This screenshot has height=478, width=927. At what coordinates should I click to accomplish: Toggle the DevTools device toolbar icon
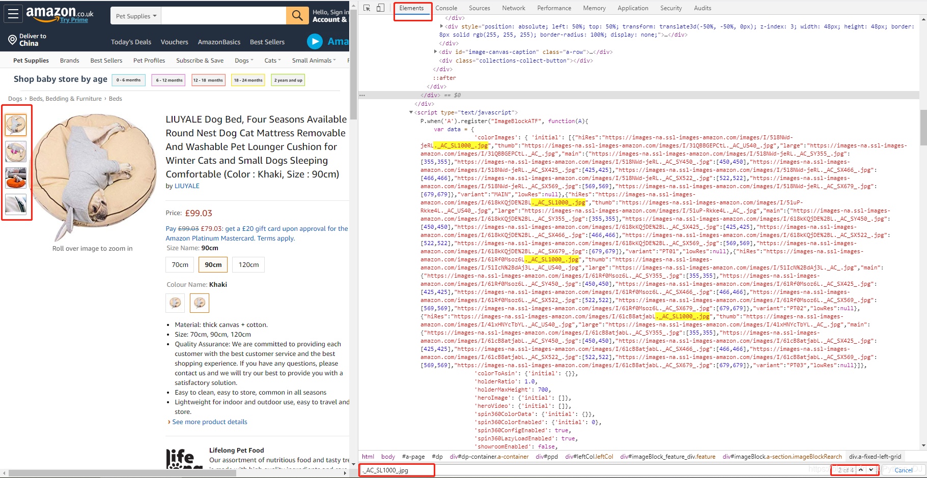click(380, 8)
